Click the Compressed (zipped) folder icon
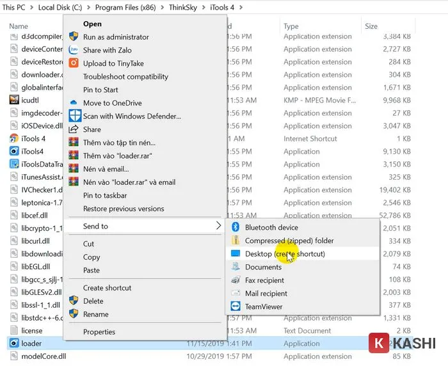Viewport: 448px width, 366px height. tap(235, 241)
